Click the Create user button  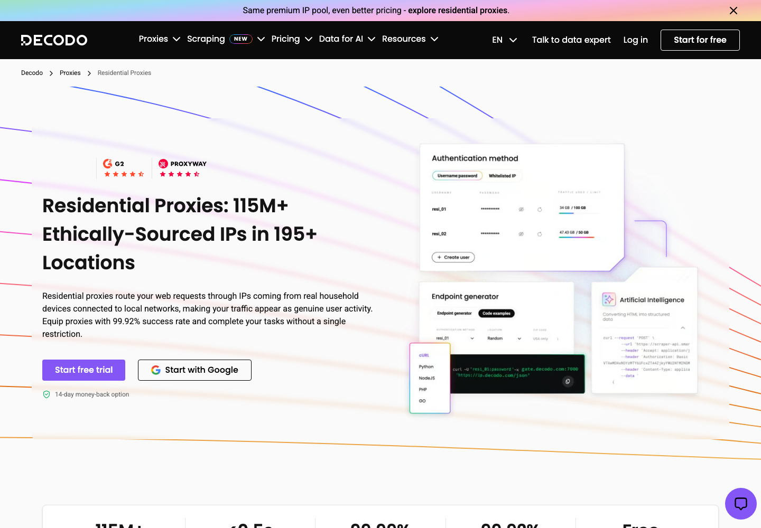pyautogui.click(x=453, y=258)
